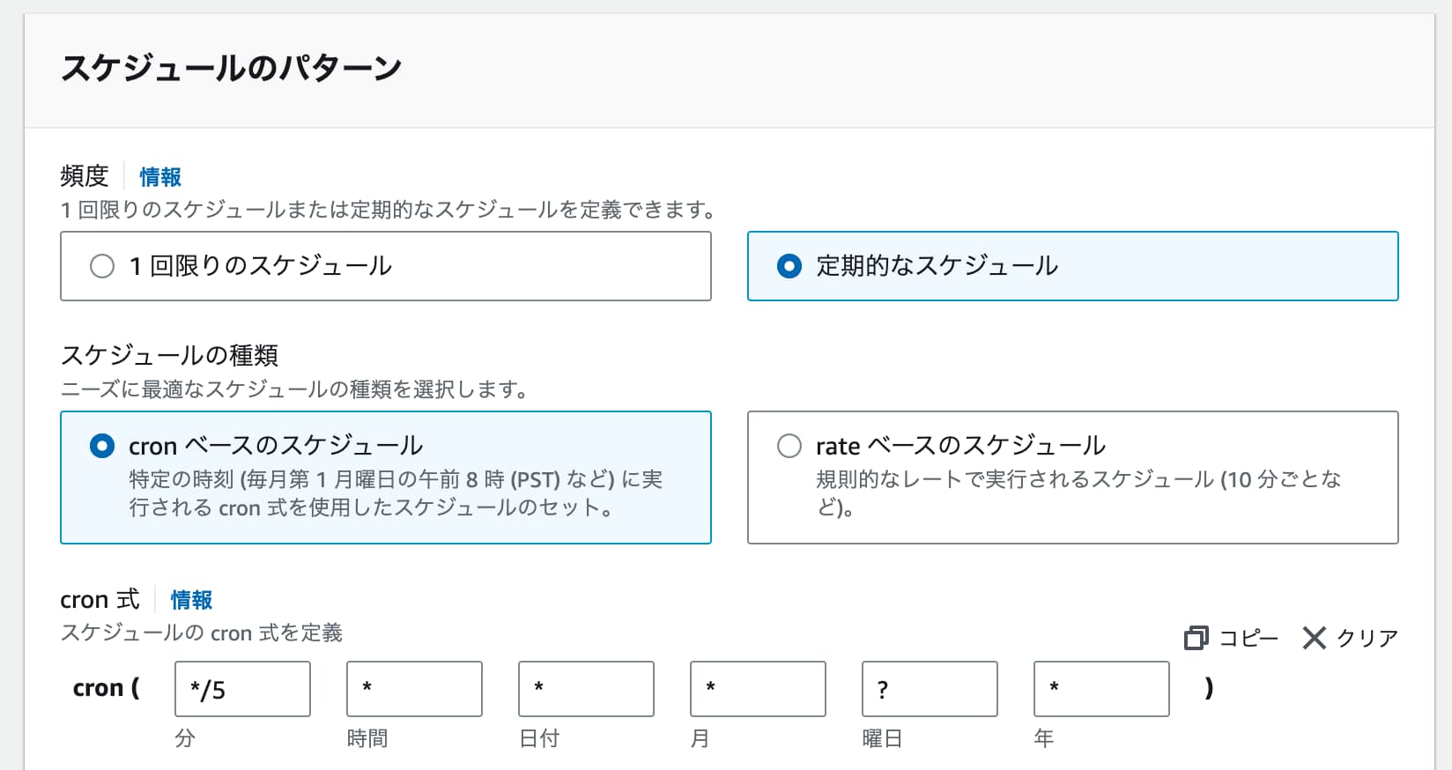
Task: Click the スケジュールのパターン heading
Action: (x=232, y=68)
